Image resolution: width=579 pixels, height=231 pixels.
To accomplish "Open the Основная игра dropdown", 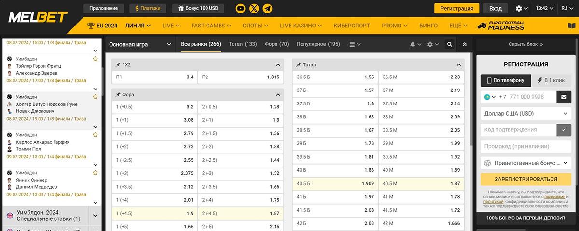I will click(140, 44).
